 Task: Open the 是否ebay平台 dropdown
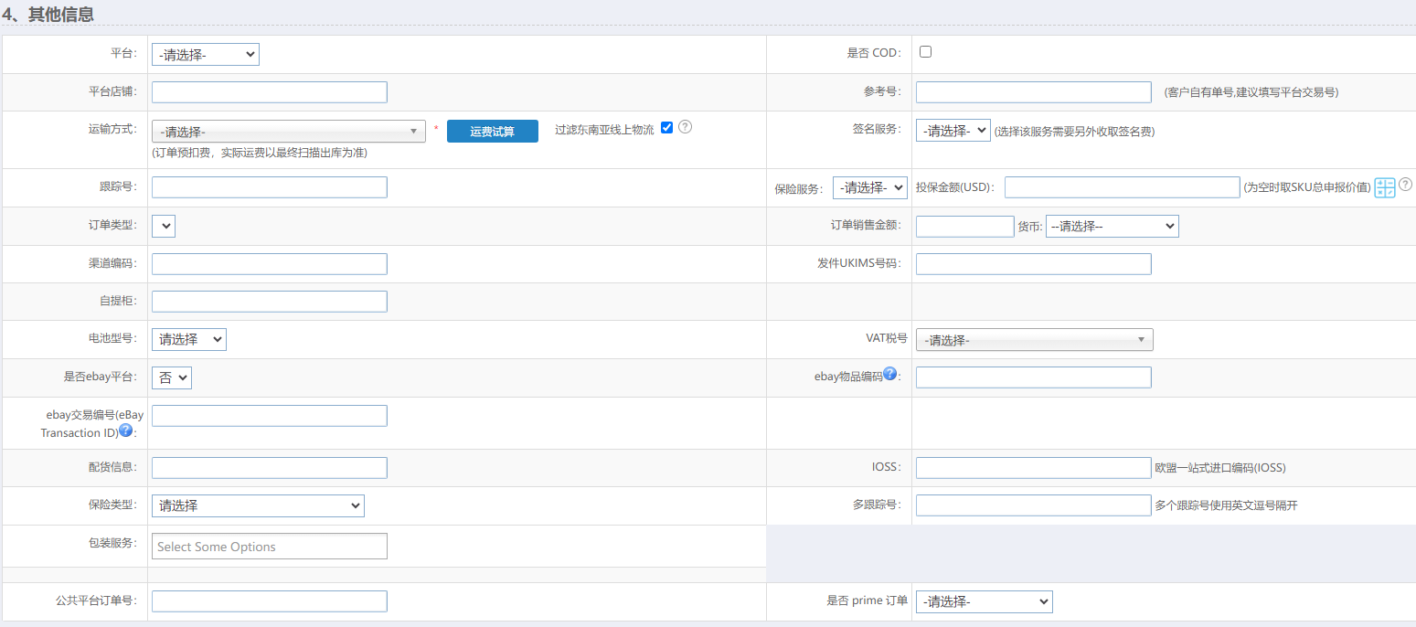click(172, 377)
